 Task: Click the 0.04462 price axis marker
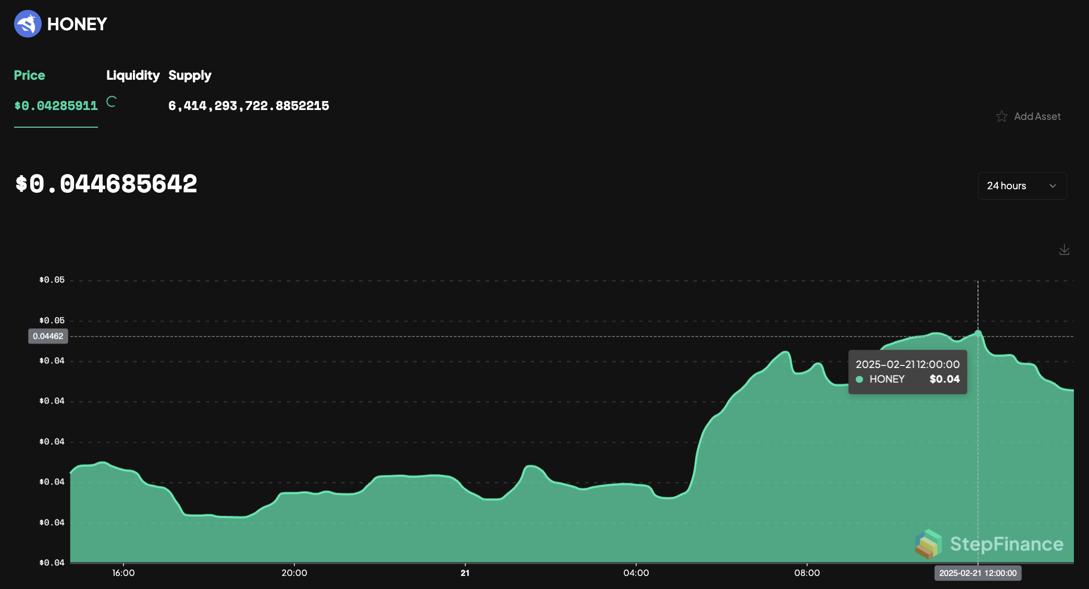[x=48, y=336]
